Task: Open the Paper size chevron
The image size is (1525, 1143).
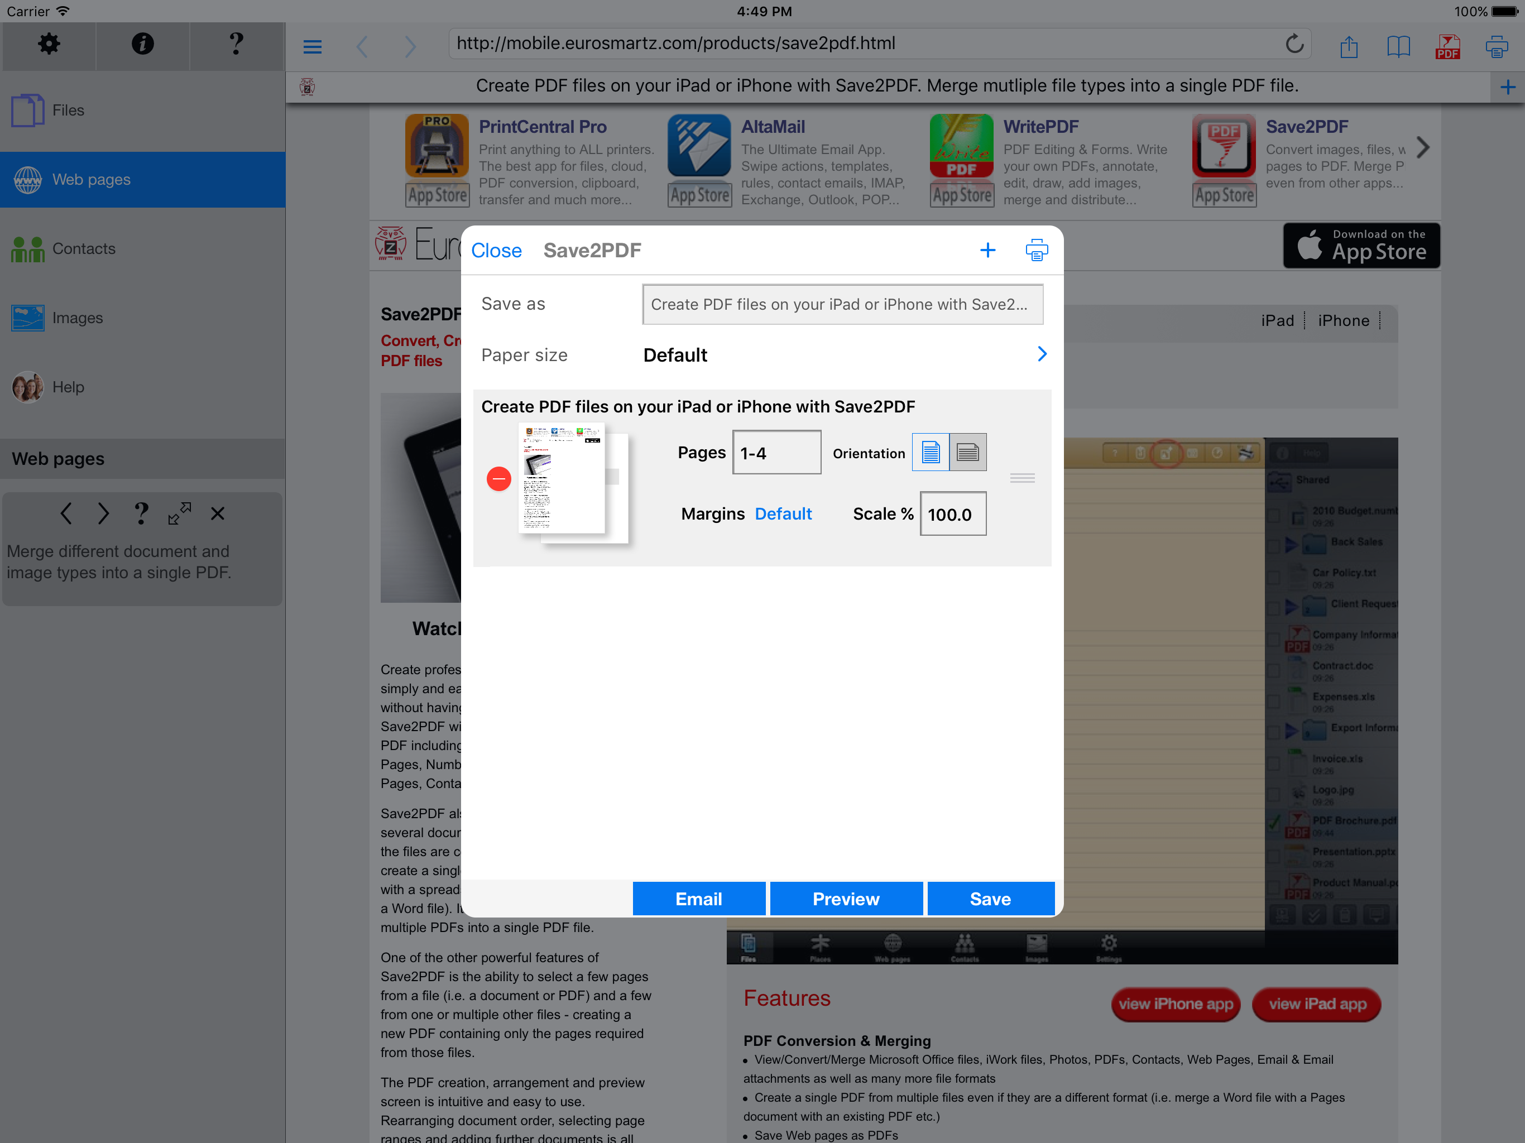Action: [1041, 354]
